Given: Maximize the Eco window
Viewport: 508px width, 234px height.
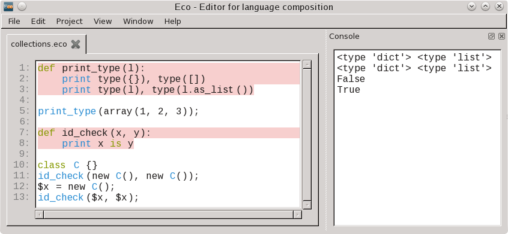Looking at the screenshot, I should click(x=485, y=7).
